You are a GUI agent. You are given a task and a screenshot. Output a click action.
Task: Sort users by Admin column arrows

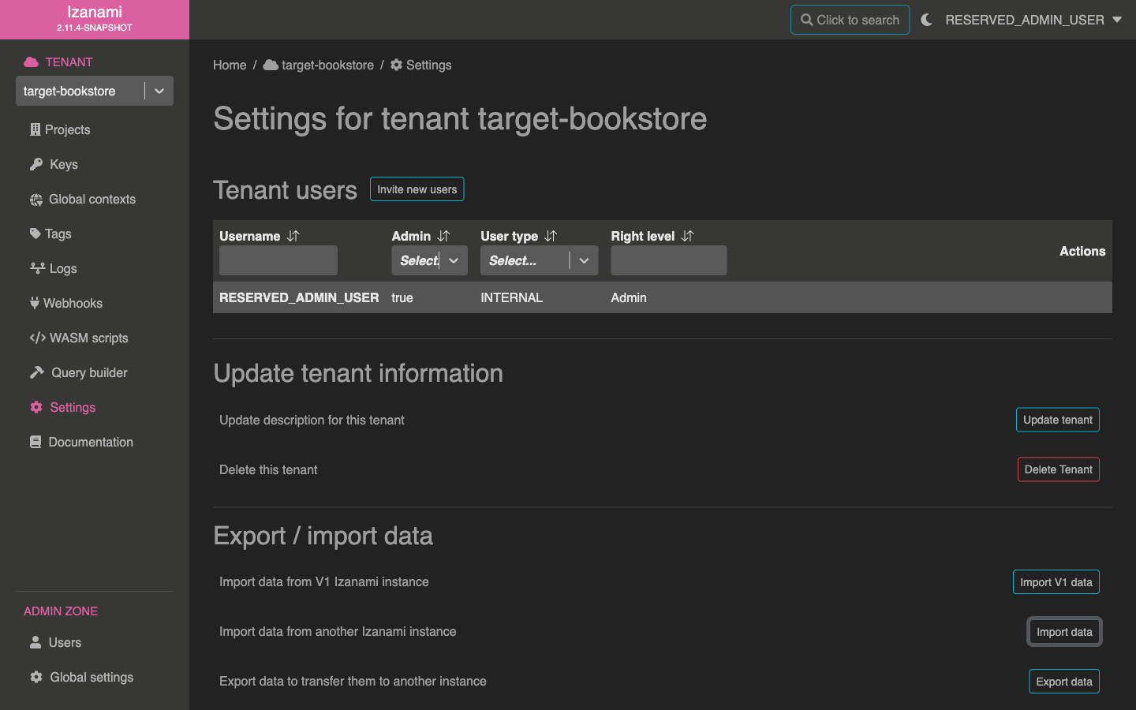pyautogui.click(x=443, y=236)
